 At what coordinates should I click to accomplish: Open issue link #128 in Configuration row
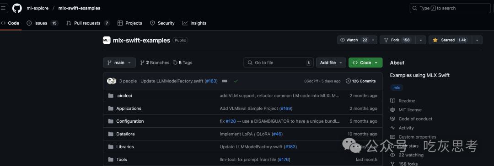click(231, 121)
